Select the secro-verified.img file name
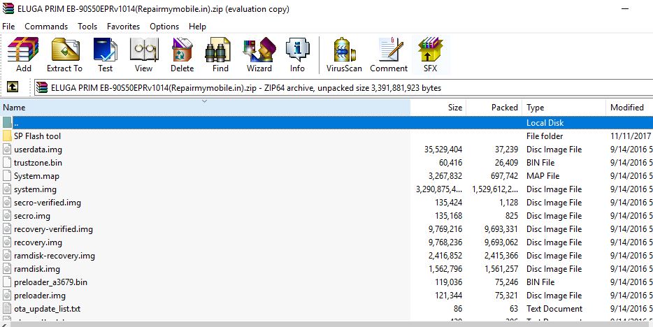Image resolution: width=653 pixels, height=327 pixels. click(48, 203)
